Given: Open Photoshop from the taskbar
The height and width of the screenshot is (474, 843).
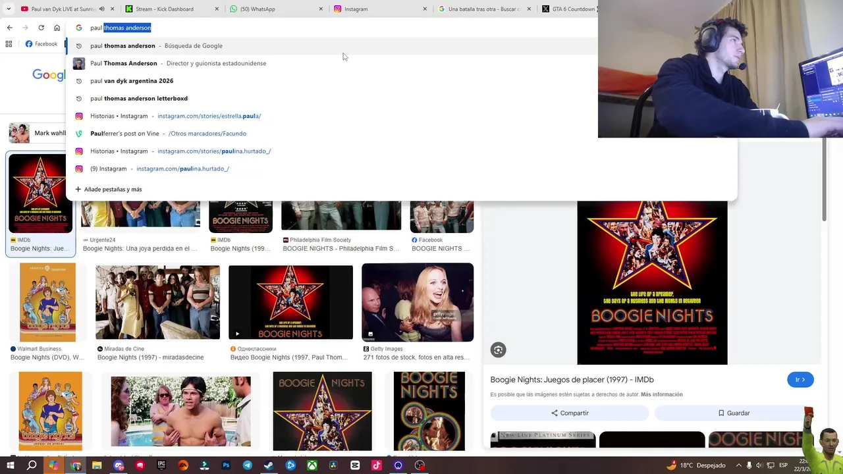Looking at the screenshot, I should 226,465.
